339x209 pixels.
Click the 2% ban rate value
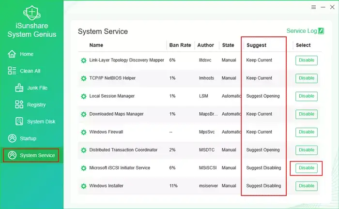coord(172,150)
